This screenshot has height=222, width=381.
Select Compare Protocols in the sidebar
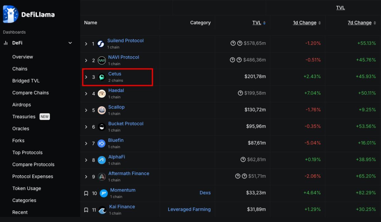[33, 165]
